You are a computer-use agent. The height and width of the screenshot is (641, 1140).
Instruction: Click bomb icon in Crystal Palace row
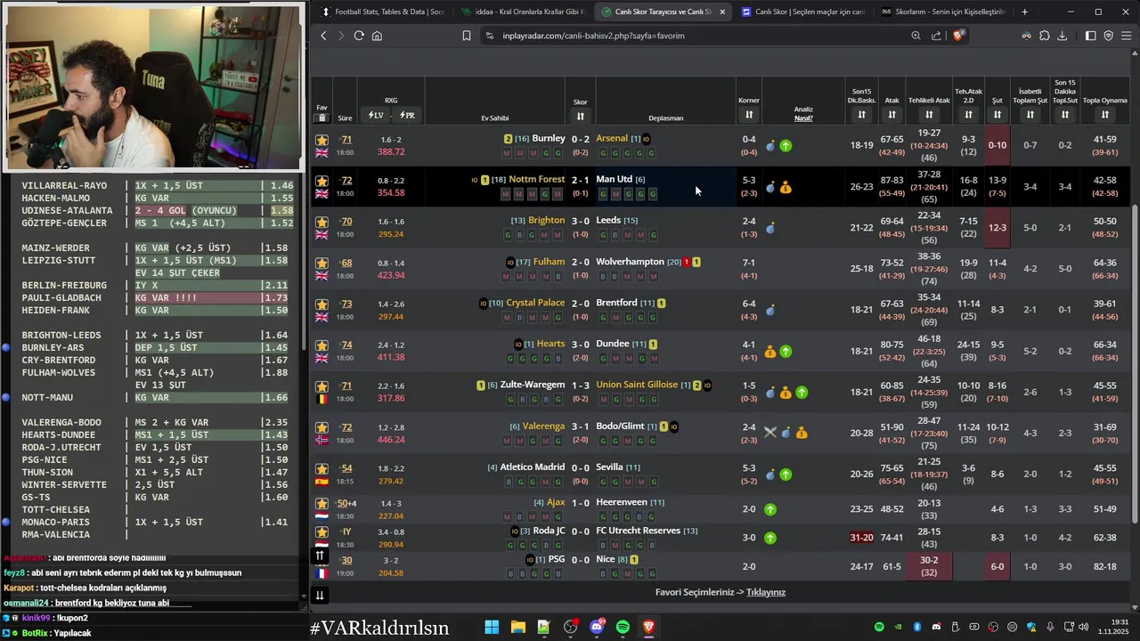[770, 310]
